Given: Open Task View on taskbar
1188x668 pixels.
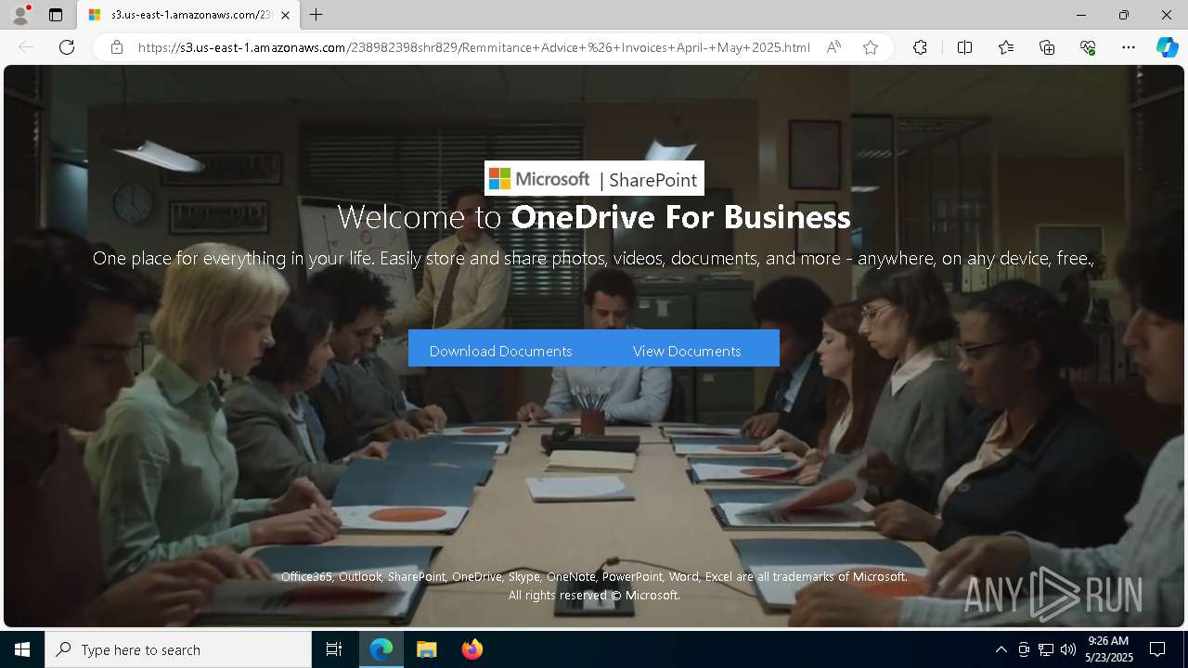Looking at the screenshot, I should click(x=334, y=649).
